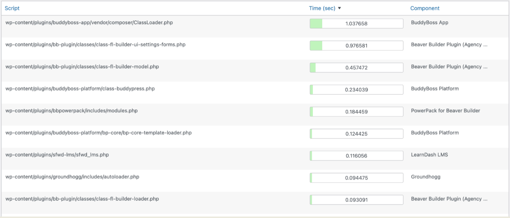Click the 0.093091 time bar

(356, 199)
